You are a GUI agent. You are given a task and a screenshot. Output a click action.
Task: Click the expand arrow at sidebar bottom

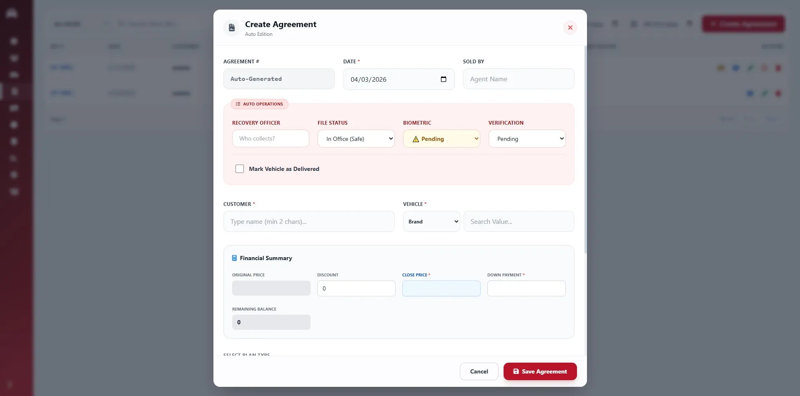(x=10, y=385)
